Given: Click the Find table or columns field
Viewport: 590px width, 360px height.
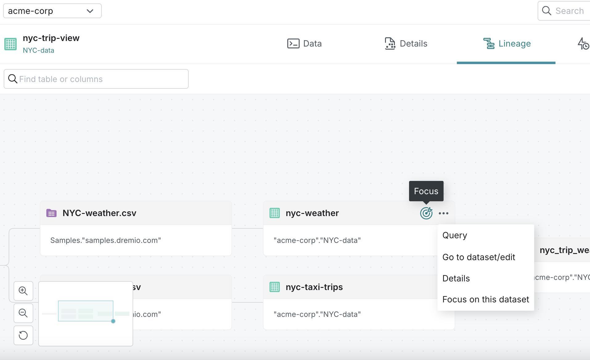Looking at the screenshot, I should (x=96, y=79).
